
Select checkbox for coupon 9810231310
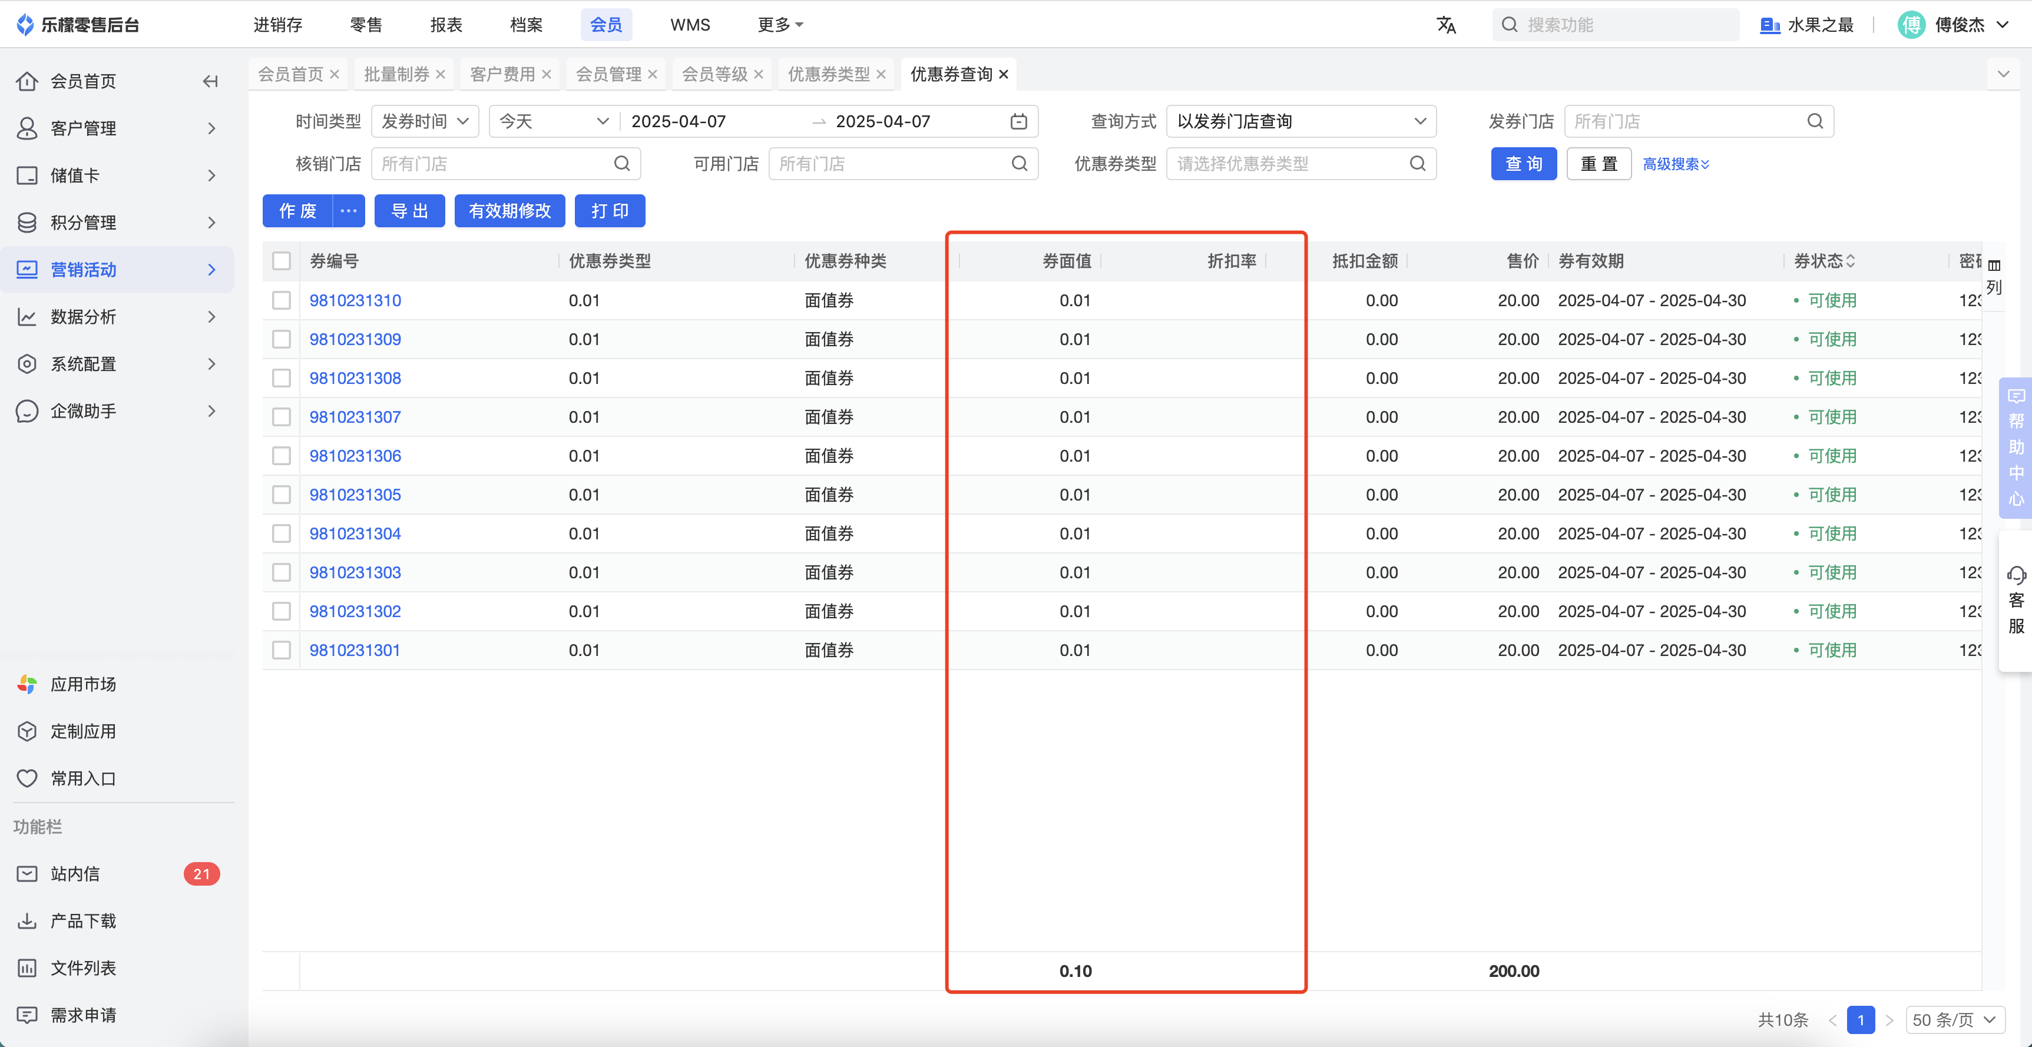point(282,300)
